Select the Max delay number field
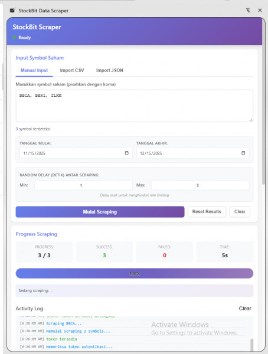The width and height of the screenshot is (268, 354). pyautogui.click(x=200, y=185)
